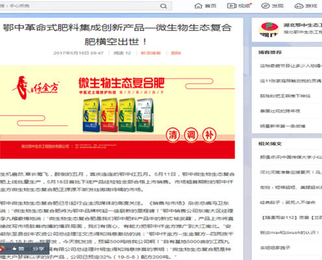Open related post 去姐姐家园子

coord(275,248)
